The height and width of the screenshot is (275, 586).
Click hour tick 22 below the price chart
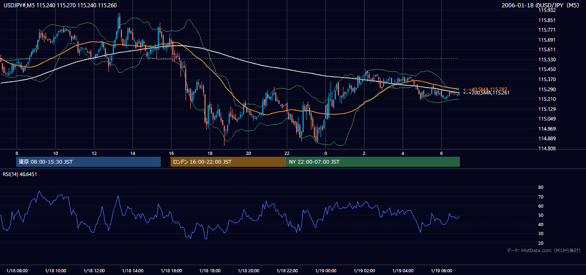click(x=287, y=153)
